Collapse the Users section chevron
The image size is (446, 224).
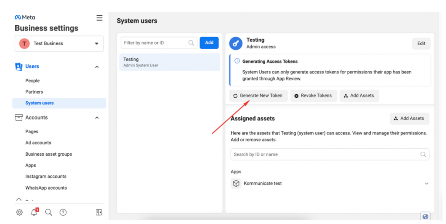(97, 67)
